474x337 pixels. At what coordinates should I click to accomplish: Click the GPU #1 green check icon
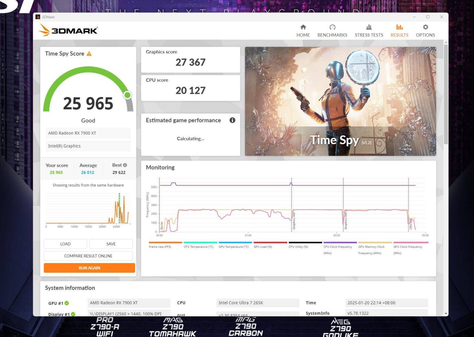(x=67, y=303)
